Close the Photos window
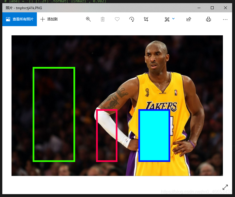This screenshot has width=235, height=197. [225, 8]
